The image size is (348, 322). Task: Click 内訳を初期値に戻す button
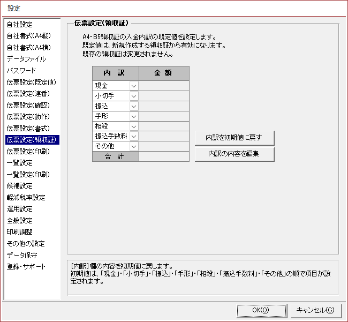click(234, 138)
